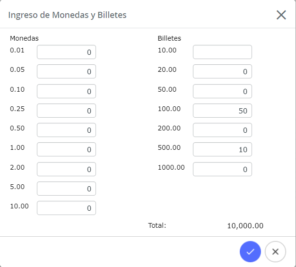This screenshot has height=267, width=296.
Task: Confirm with the blue checkmark button
Action: [x=250, y=251]
